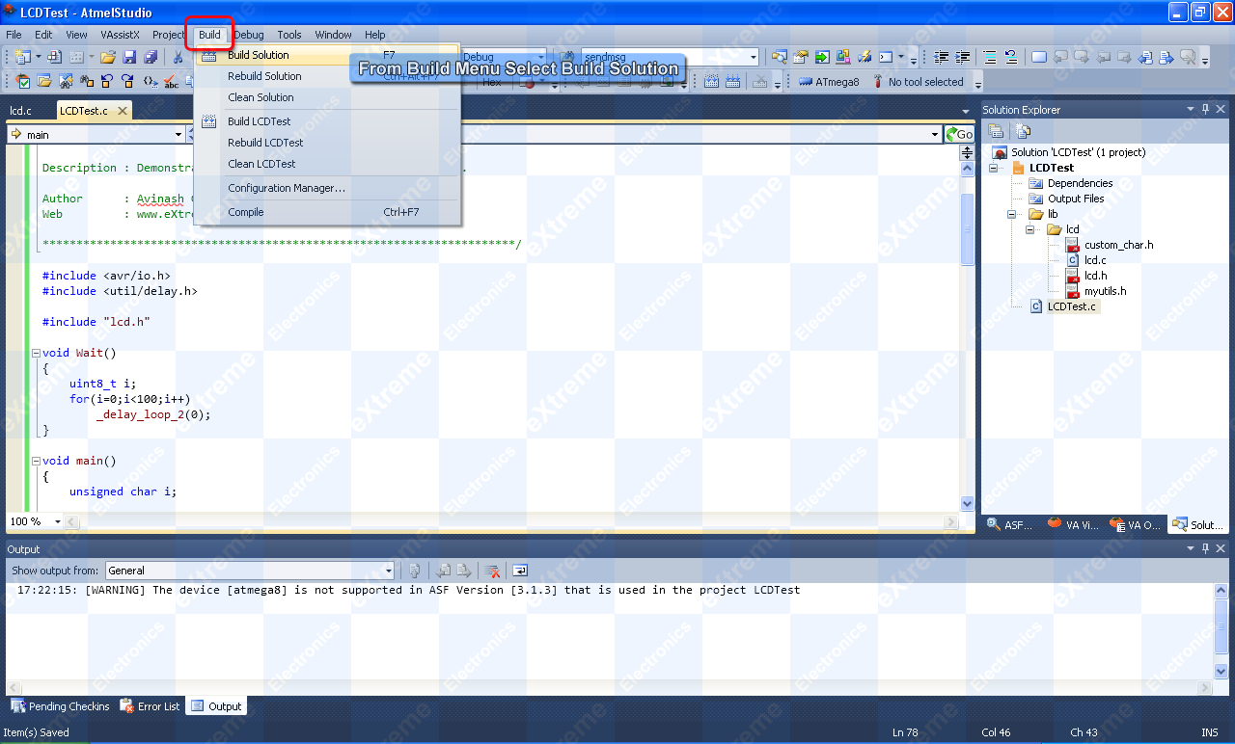Select Build Solution menu entry

327,55
